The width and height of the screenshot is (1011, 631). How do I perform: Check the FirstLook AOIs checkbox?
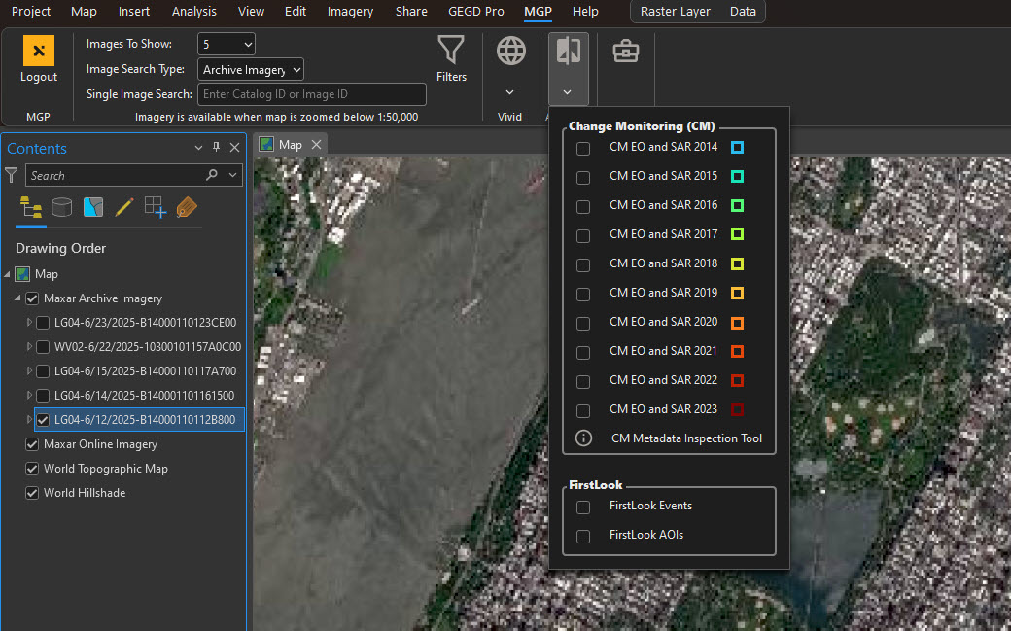(583, 536)
